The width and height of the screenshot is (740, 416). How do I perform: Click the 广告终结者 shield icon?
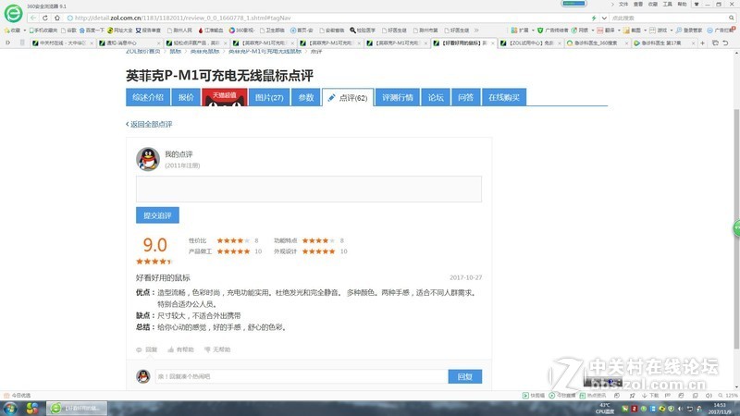540,31
